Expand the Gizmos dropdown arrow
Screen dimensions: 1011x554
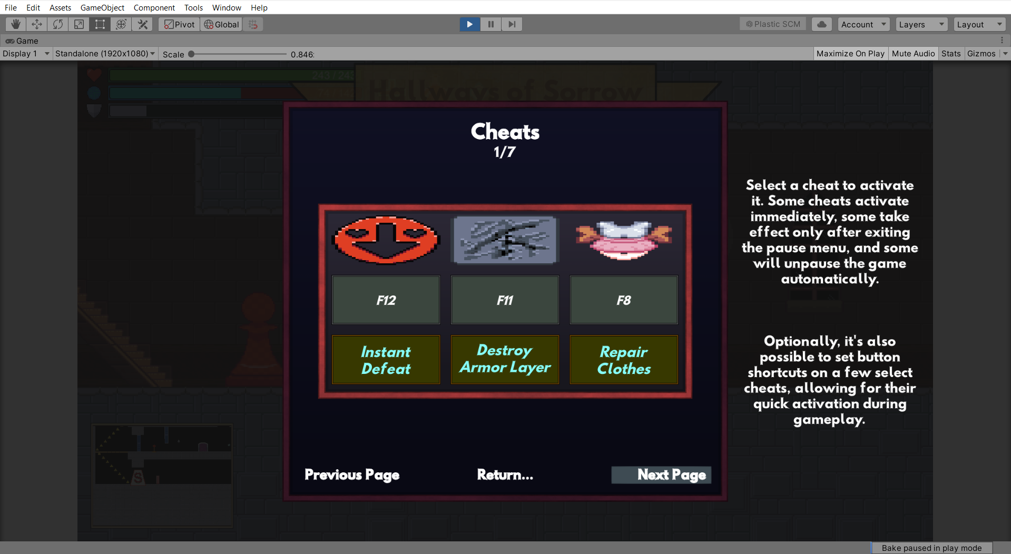[x=1005, y=54]
